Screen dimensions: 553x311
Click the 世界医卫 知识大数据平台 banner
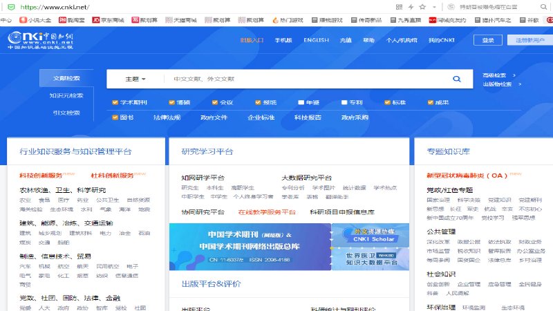[x=371, y=258]
